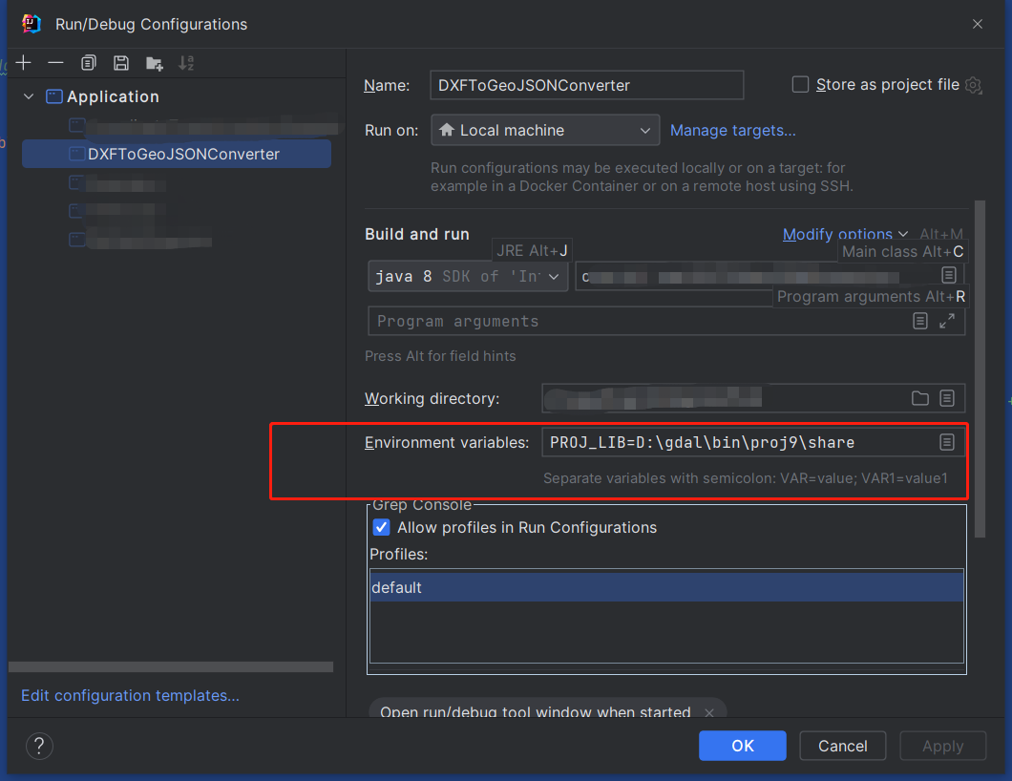Remove 'Open run/debug tool window' option chip
1012x781 pixels.
click(709, 712)
